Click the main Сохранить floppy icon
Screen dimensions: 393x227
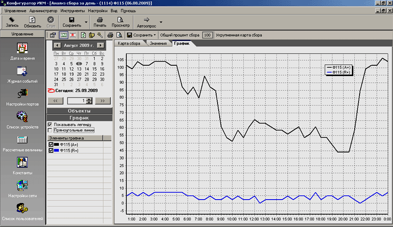(x=72, y=20)
